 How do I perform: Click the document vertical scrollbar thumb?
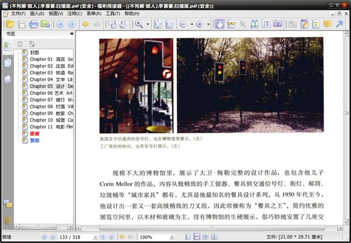(346, 113)
